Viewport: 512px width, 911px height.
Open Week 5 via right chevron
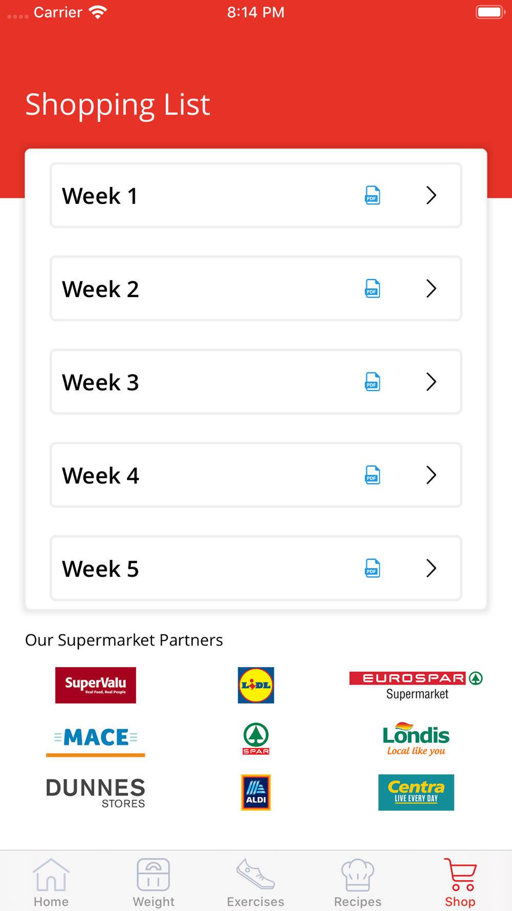pos(431,568)
